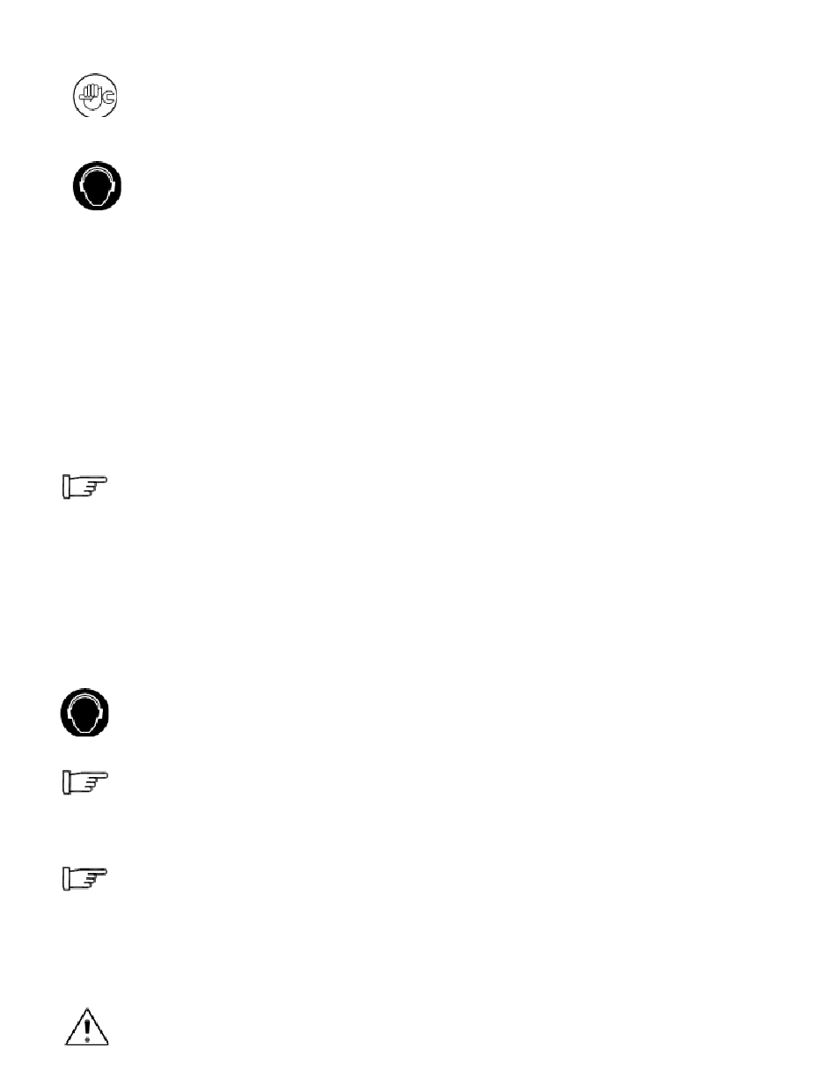Click the hand-and-wrench maintenance icon
This screenshot has height=1092, width=836.
point(97,95)
